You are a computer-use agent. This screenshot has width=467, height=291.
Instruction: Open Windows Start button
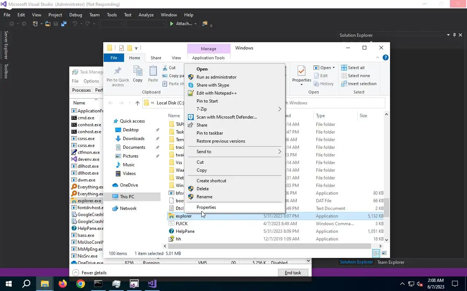(9, 284)
